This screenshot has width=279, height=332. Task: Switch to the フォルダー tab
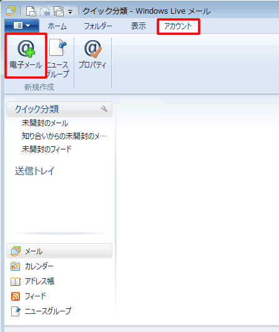click(x=98, y=26)
